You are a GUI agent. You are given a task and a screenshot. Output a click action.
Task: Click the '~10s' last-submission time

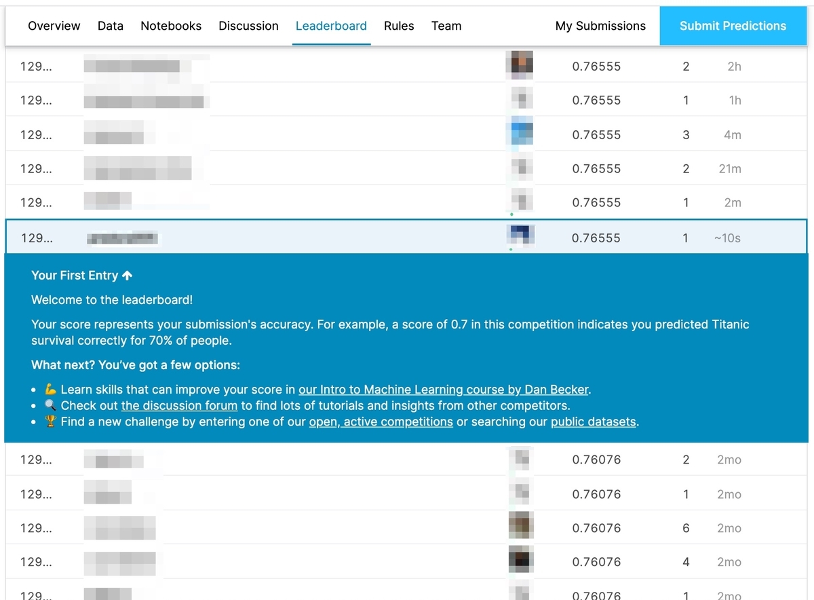click(x=727, y=238)
